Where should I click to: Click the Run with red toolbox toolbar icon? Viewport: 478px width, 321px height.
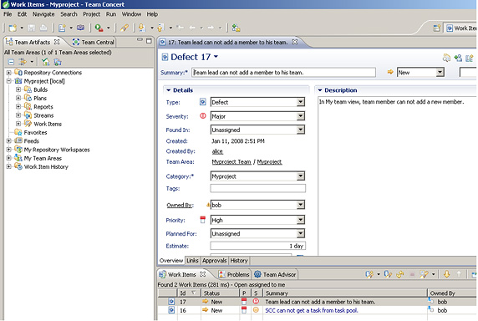tap(99, 28)
